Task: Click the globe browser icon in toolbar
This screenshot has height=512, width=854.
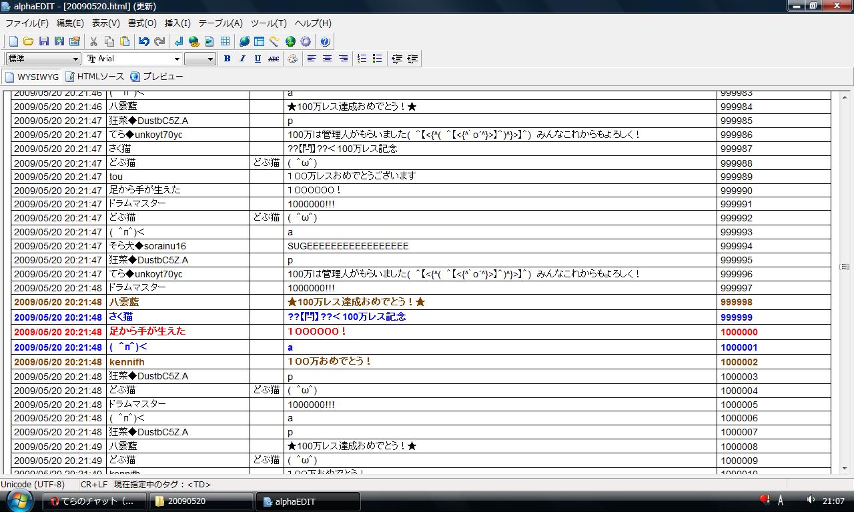Action: (244, 41)
